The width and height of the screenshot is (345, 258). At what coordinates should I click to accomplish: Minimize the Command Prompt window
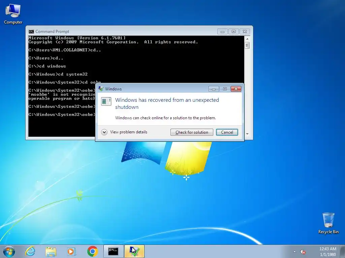click(x=222, y=32)
